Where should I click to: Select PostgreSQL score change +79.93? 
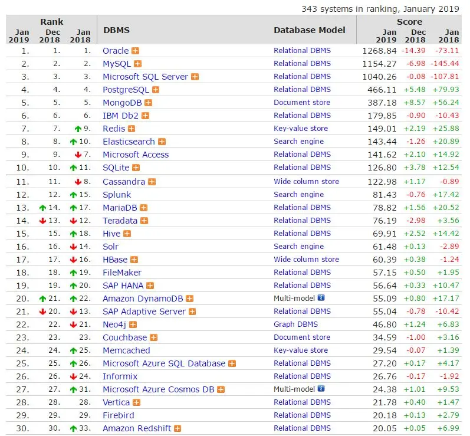click(x=445, y=90)
